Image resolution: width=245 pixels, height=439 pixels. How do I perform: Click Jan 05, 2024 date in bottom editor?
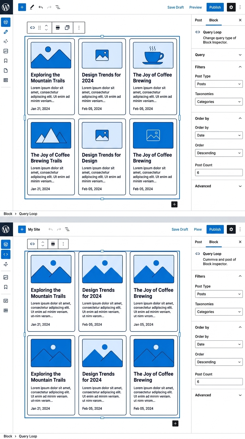(144, 324)
